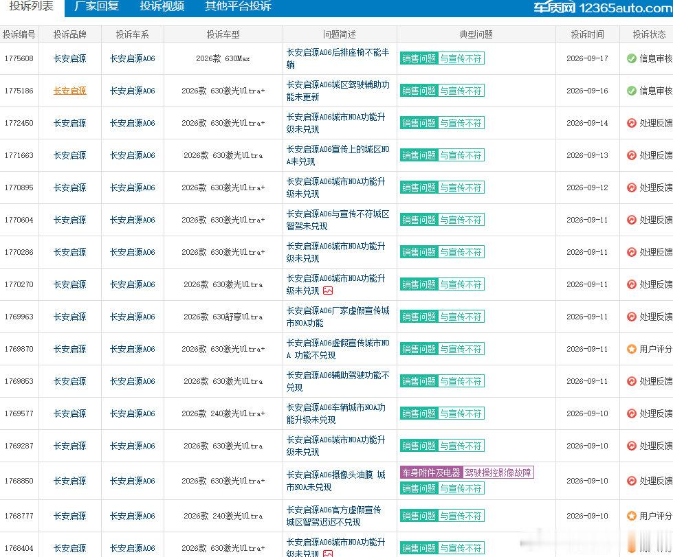The height and width of the screenshot is (557, 673).
Task: Open image attachment icon in complaint 1770270
Action: point(328,291)
